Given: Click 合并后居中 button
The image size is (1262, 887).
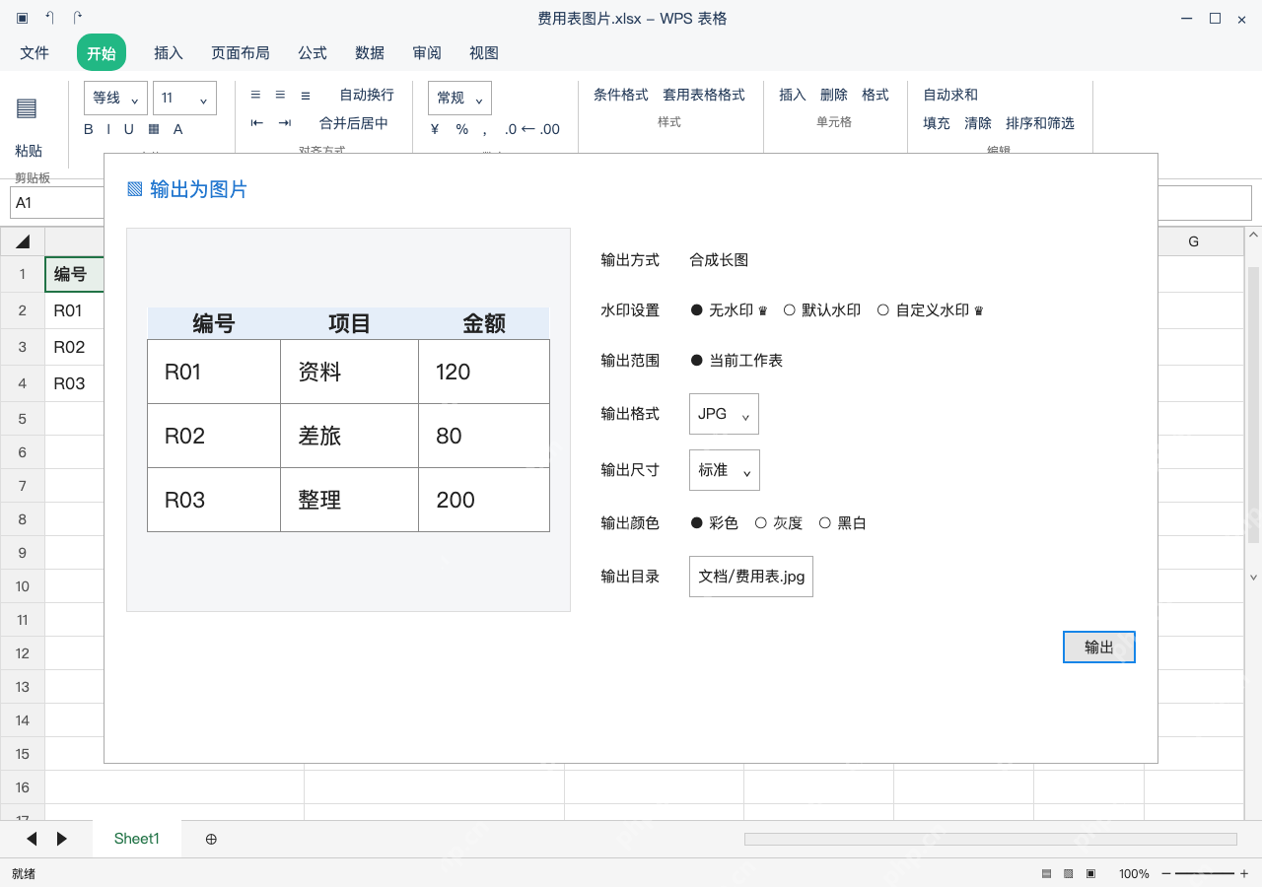Looking at the screenshot, I should [x=354, y=123].
